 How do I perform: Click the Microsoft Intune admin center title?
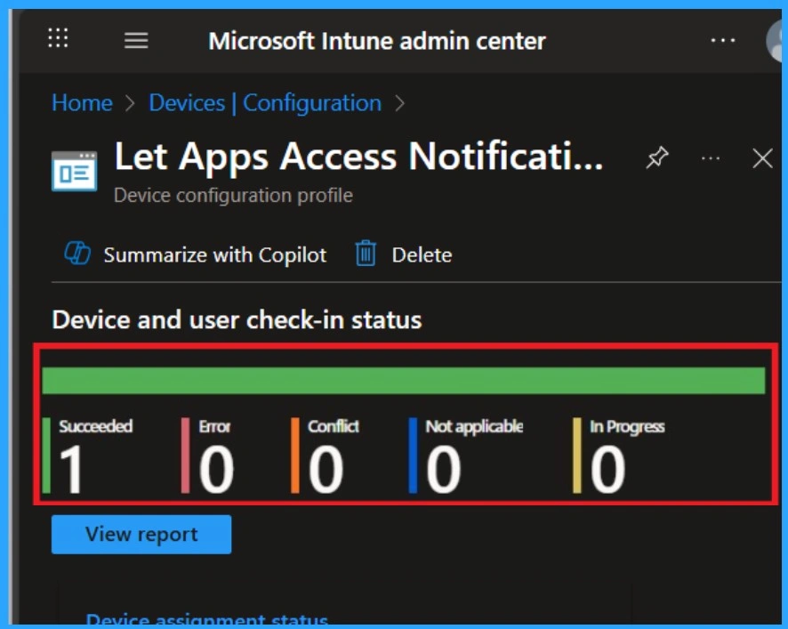point(377,41)
